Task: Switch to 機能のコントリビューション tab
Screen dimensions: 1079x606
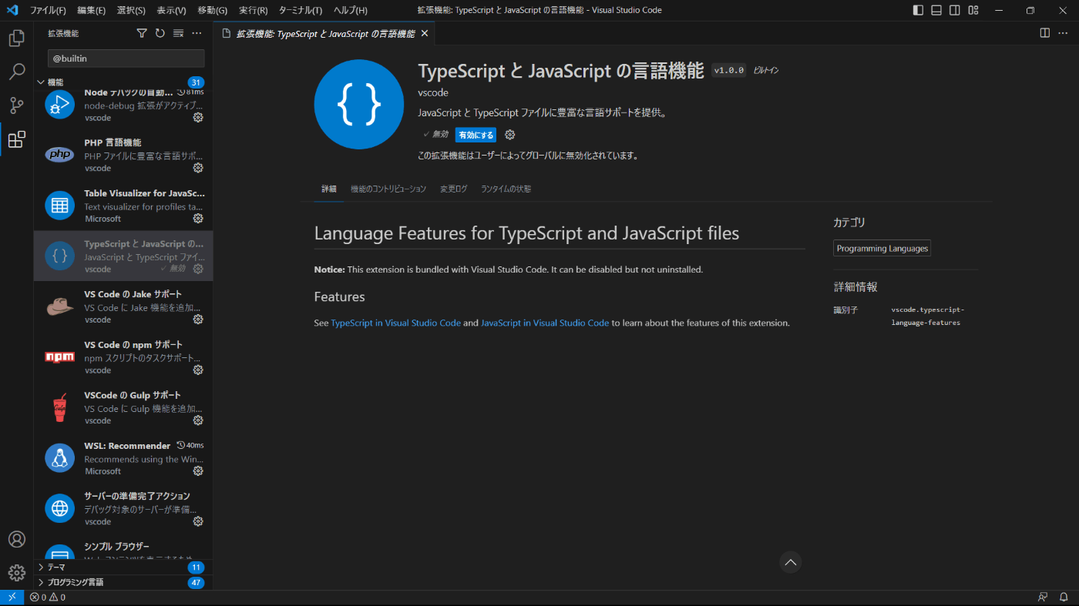Action: click(388, 189)
